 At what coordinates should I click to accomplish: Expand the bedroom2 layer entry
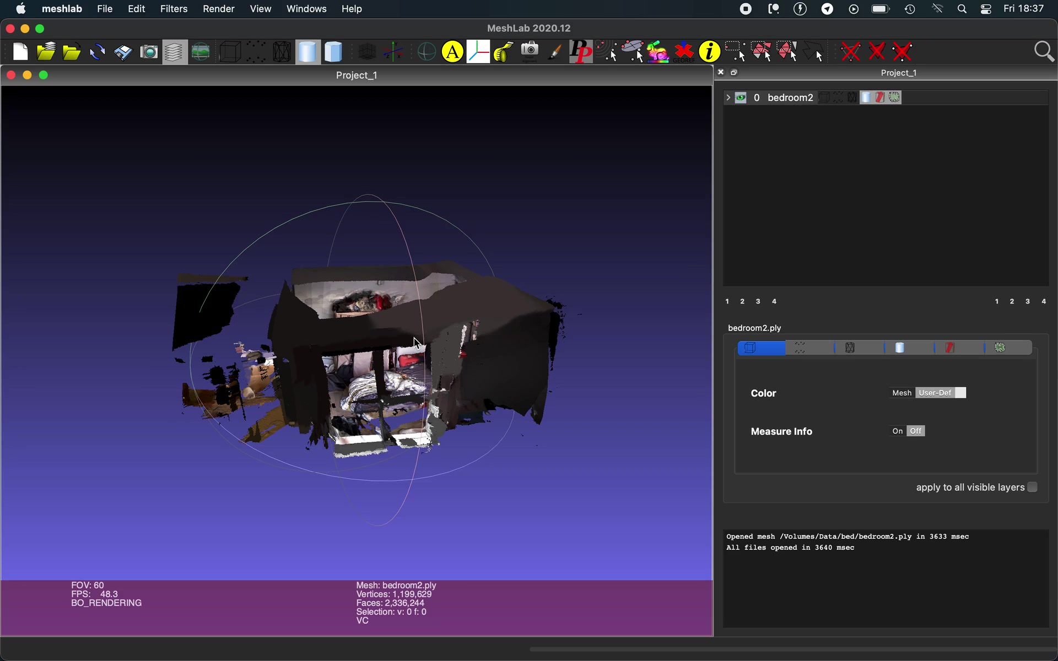click(x=728, y=97)
